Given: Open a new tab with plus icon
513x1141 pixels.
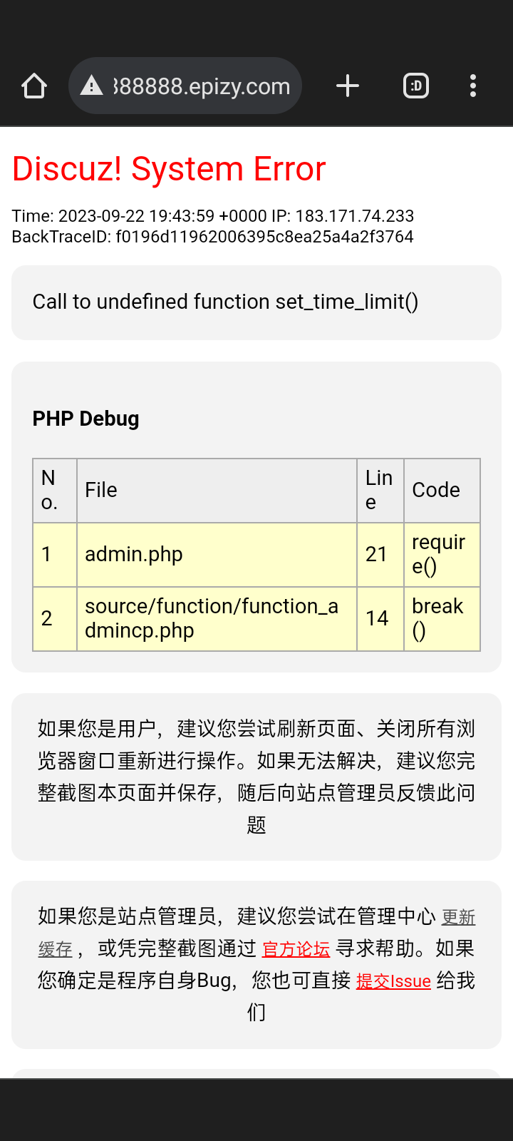Looking at the screenshot, I should click(x=348, y=86).
